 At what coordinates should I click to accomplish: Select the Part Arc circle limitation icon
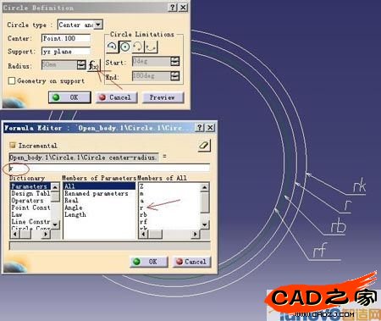pos(112,47)
